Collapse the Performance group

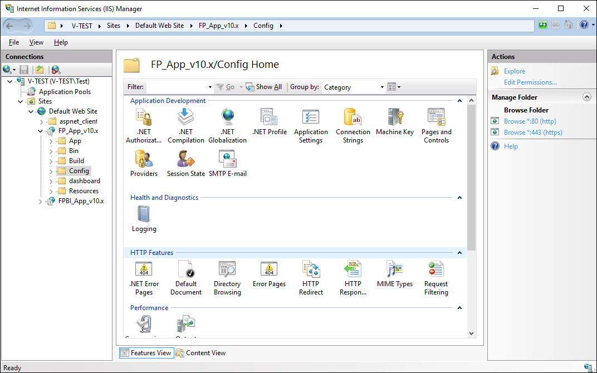point(459,308)
